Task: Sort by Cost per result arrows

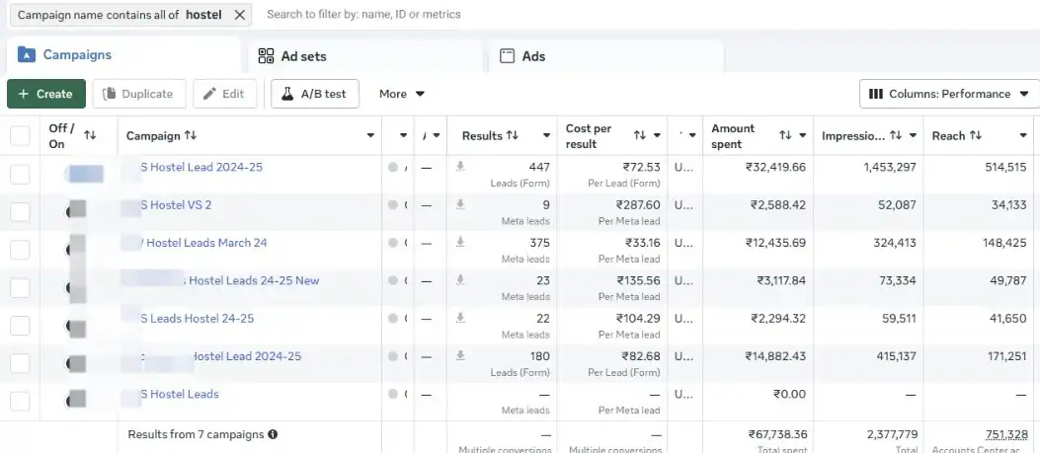Action: click(640, 135)
